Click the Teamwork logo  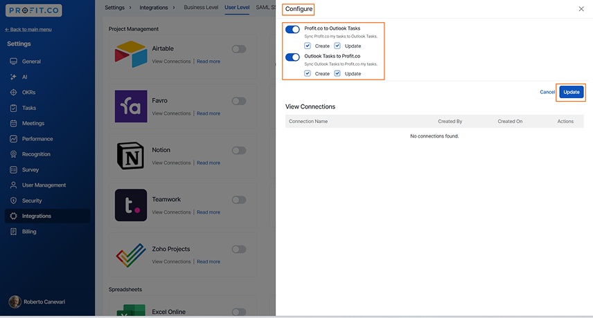click(x=131, y=205)
